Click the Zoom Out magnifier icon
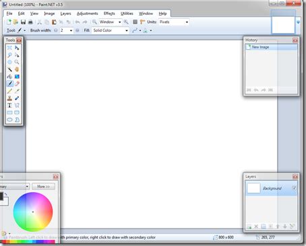306x246 pixels. [x=94, y=22]
